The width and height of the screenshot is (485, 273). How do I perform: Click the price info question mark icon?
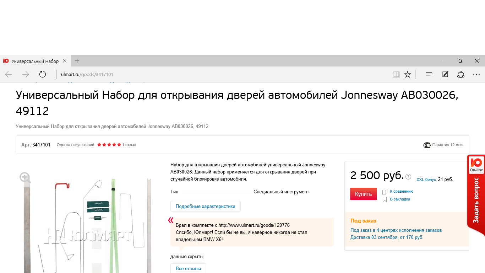pos(408,177)
